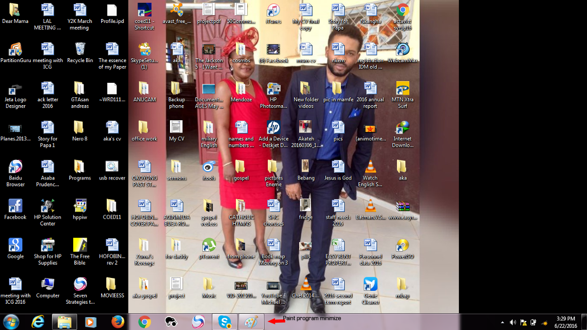Select the PartitionGuru icon

tap(15, 53)
